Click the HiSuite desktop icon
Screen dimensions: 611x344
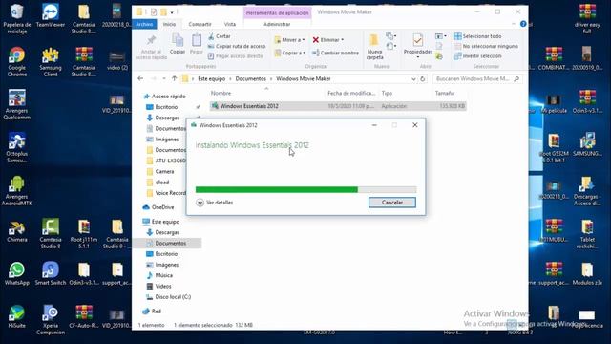tap(17, 316)
